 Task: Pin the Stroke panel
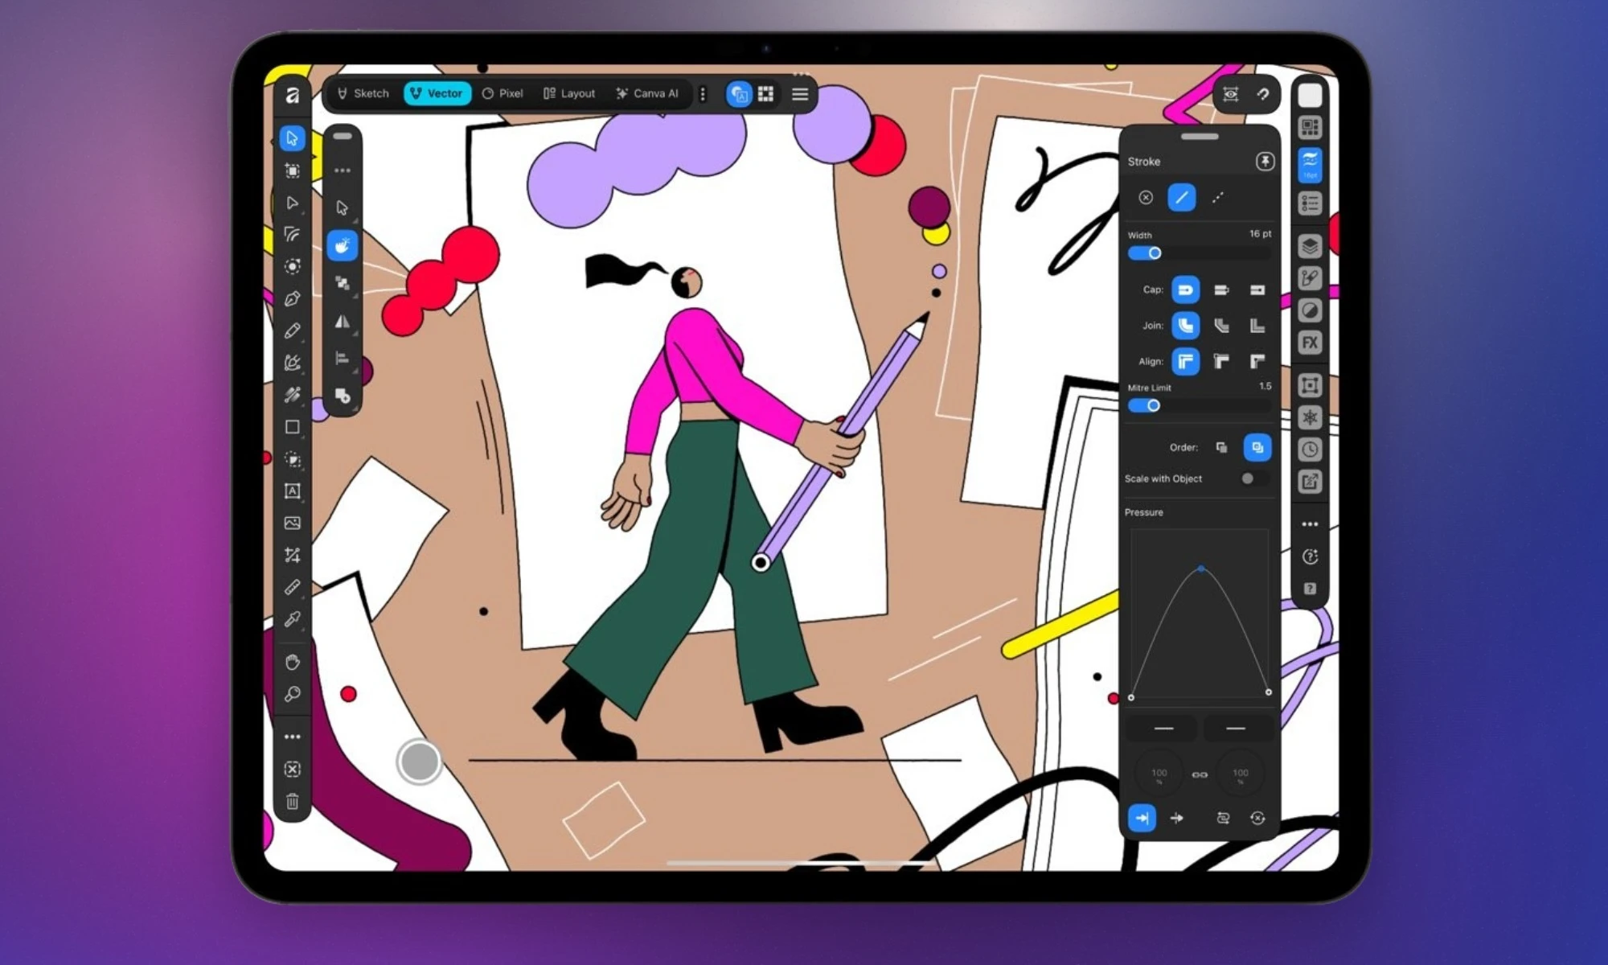tap(1265, 162)
